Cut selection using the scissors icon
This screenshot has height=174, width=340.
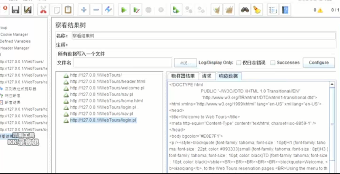click(43, 10)
